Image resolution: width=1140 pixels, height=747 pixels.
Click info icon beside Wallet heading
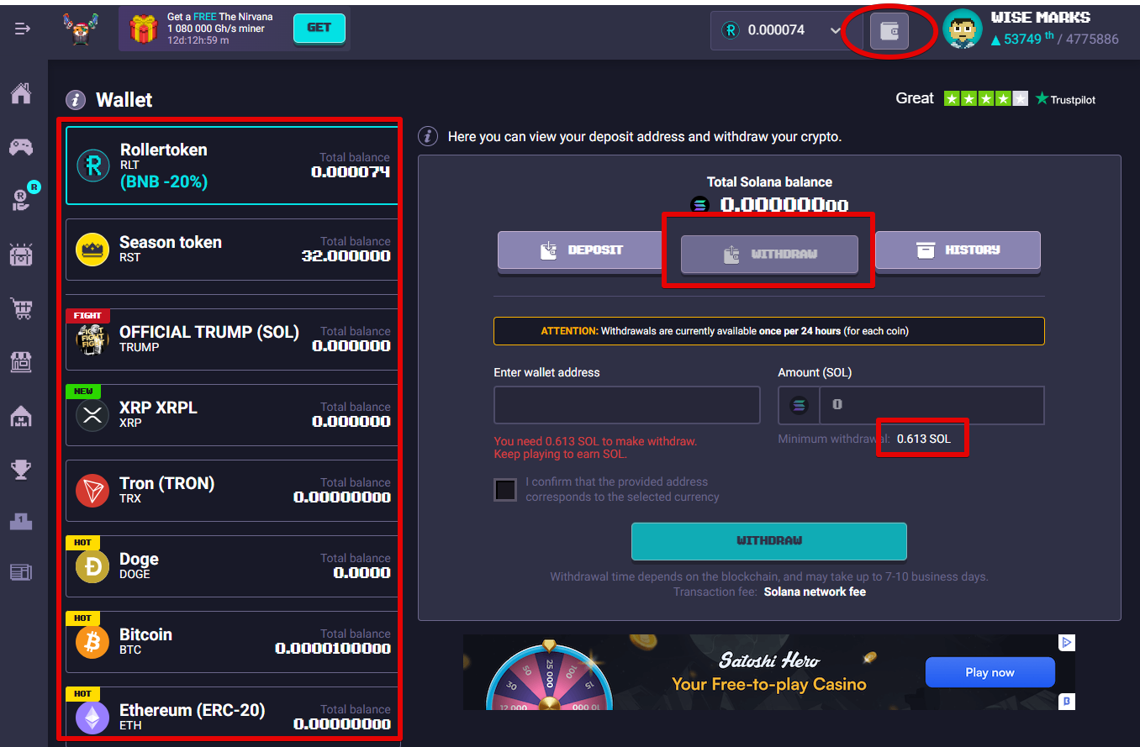click(76, 100)
